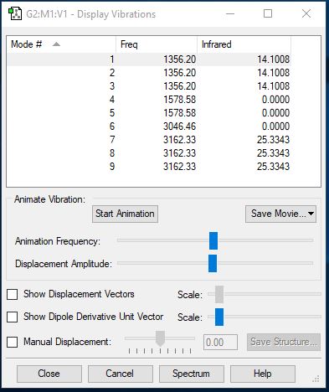Click the dipole derivative Scale slider handle
The image size is (329, 392).
(219, 317)
